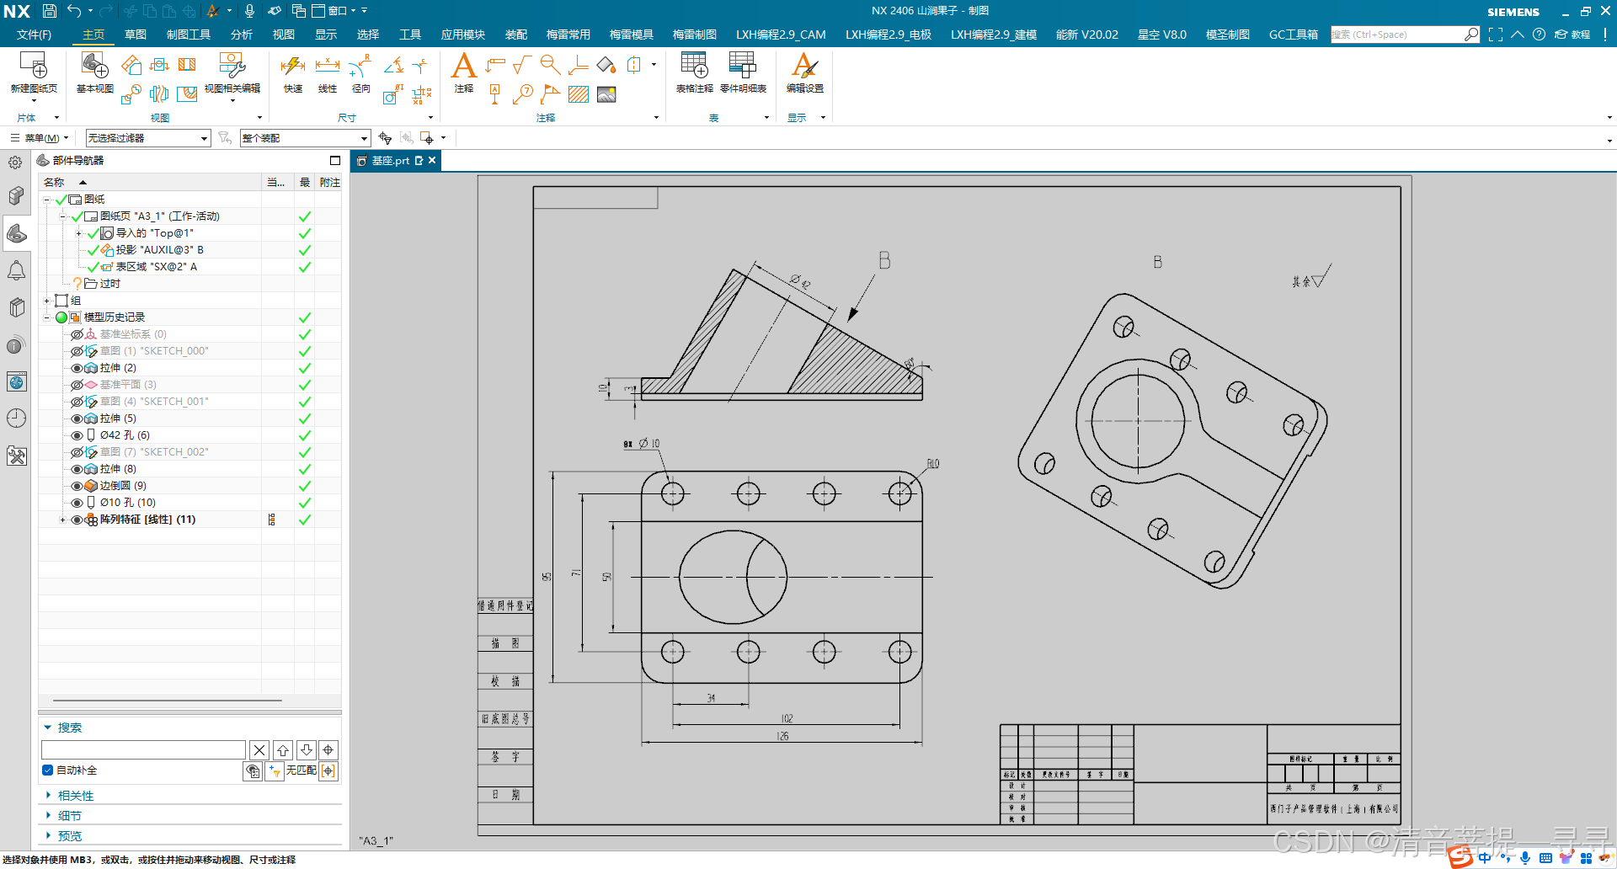Click the break-out section view icon

coord(187,94)
